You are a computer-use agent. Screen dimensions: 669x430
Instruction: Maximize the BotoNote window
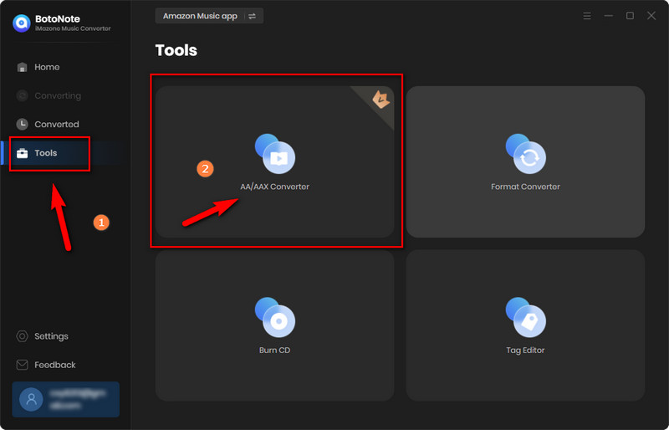(630, 16)
